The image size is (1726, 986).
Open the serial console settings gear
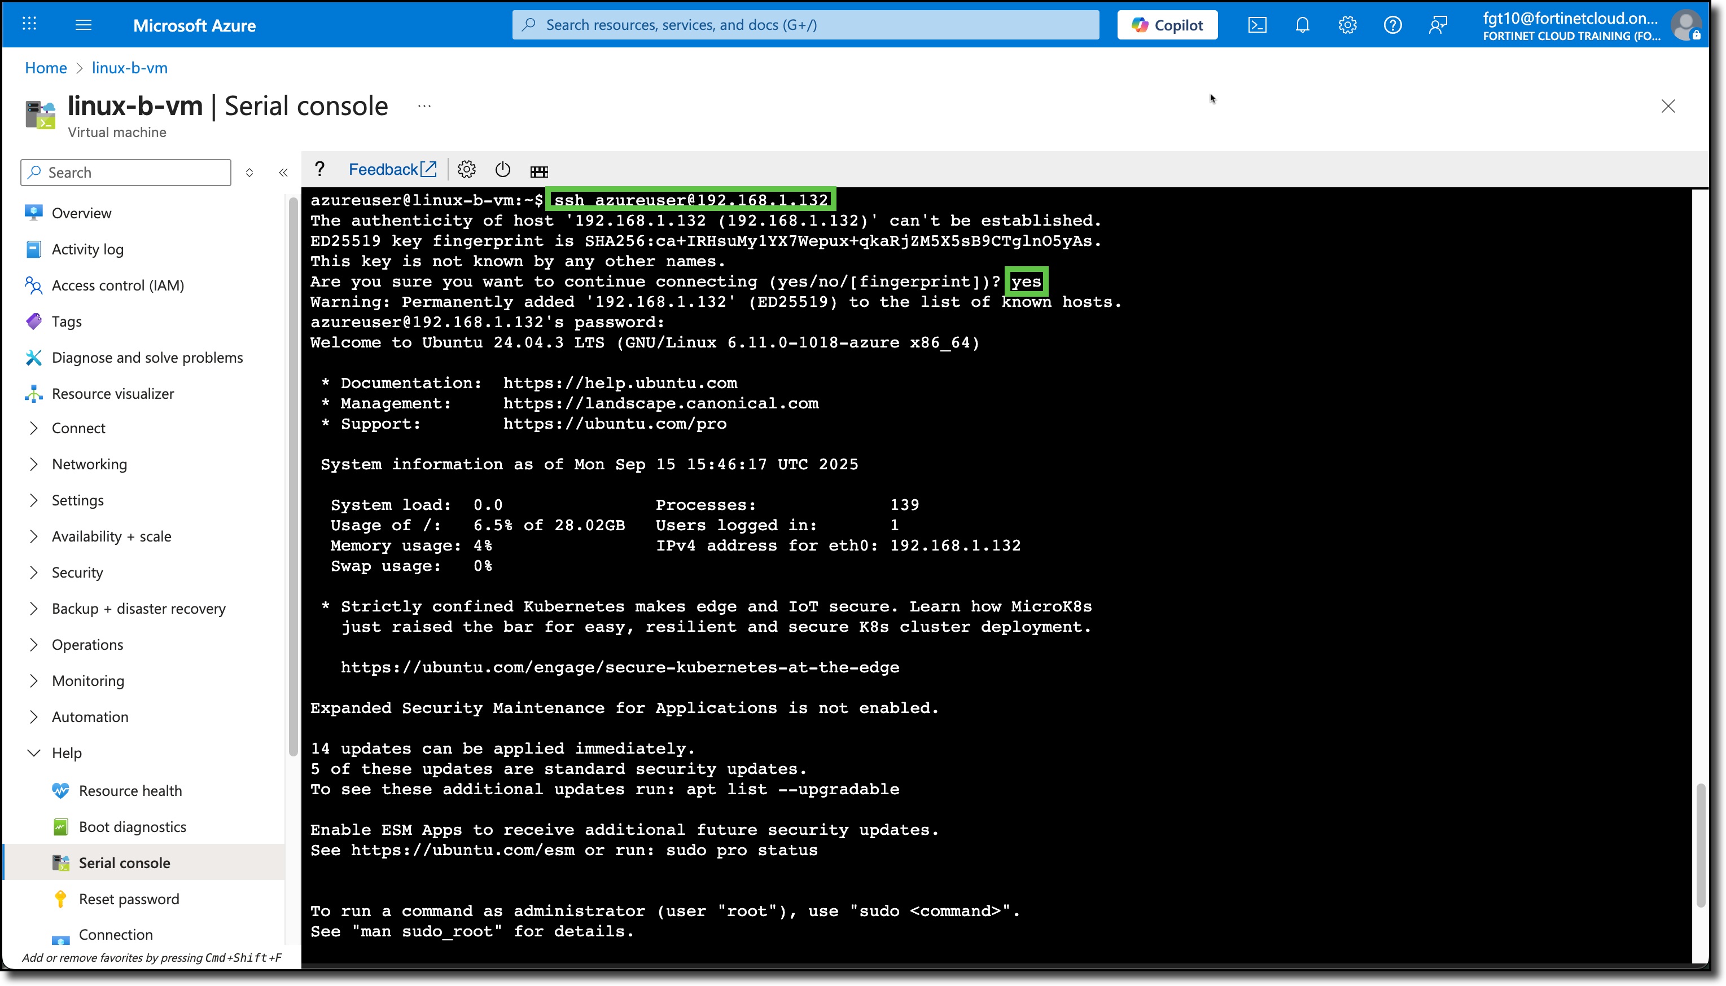[x=467, y=169]
